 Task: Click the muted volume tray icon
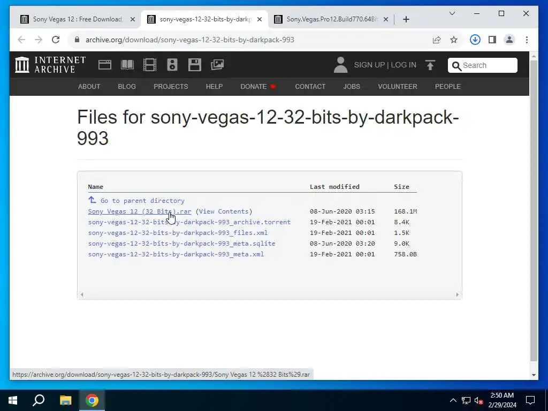(479, 400)
